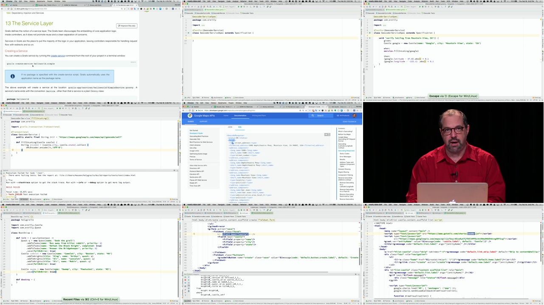Open Usage Limits in the sidebar
Image resolution: width=544 pixels, height=305 pixels.
pyautogui.click(x=194, y=151)
